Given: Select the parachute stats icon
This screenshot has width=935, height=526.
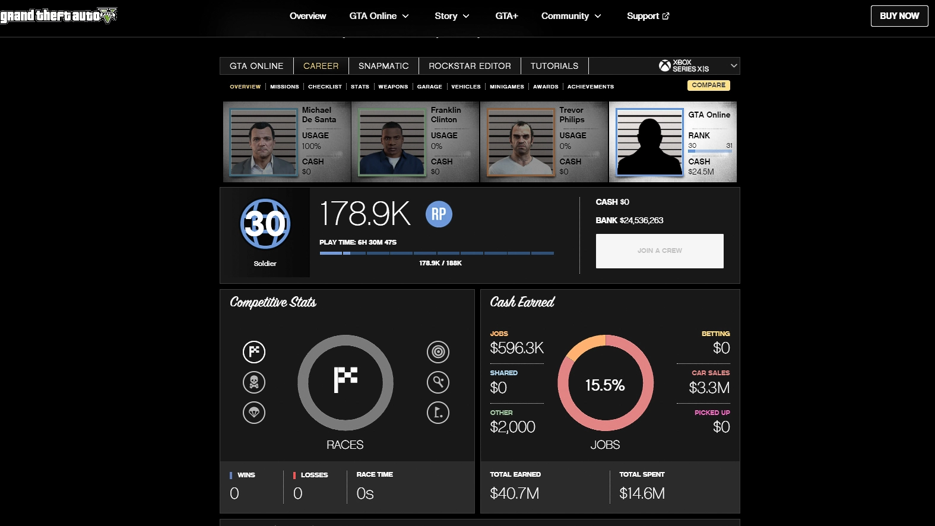Looking at the screenshot, I should (254, 412).
